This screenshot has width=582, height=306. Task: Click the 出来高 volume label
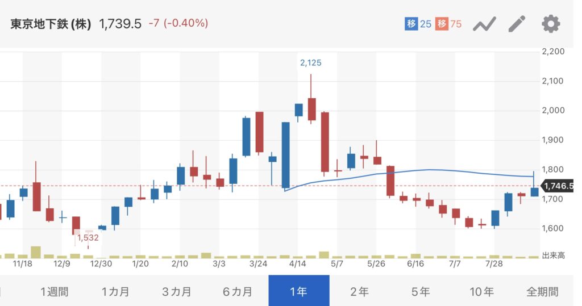click(x=554, y=255)
